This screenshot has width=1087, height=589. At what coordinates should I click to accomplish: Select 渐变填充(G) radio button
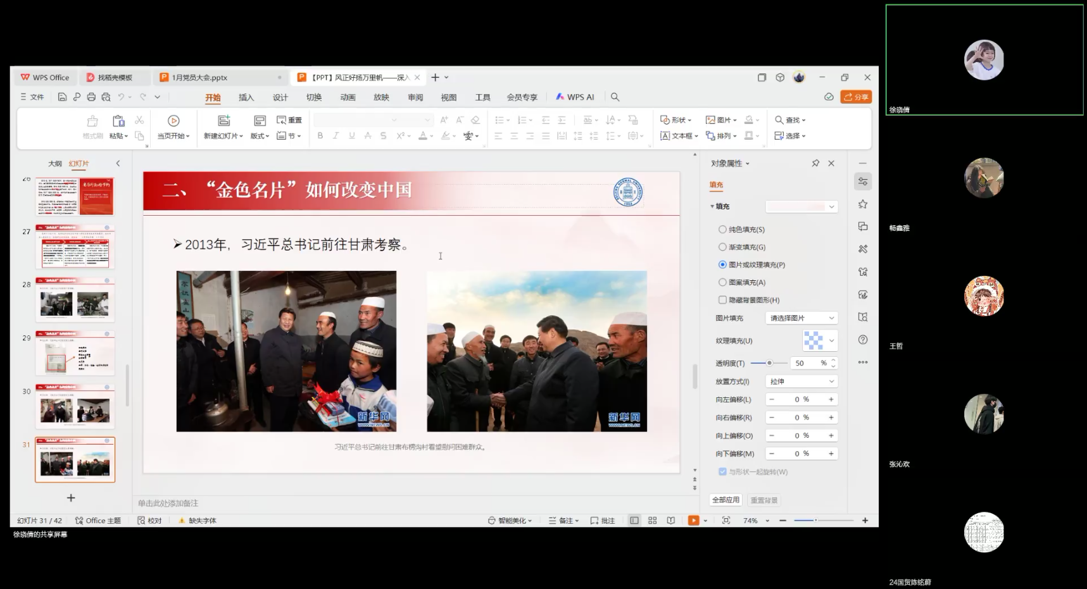[722, 247]
